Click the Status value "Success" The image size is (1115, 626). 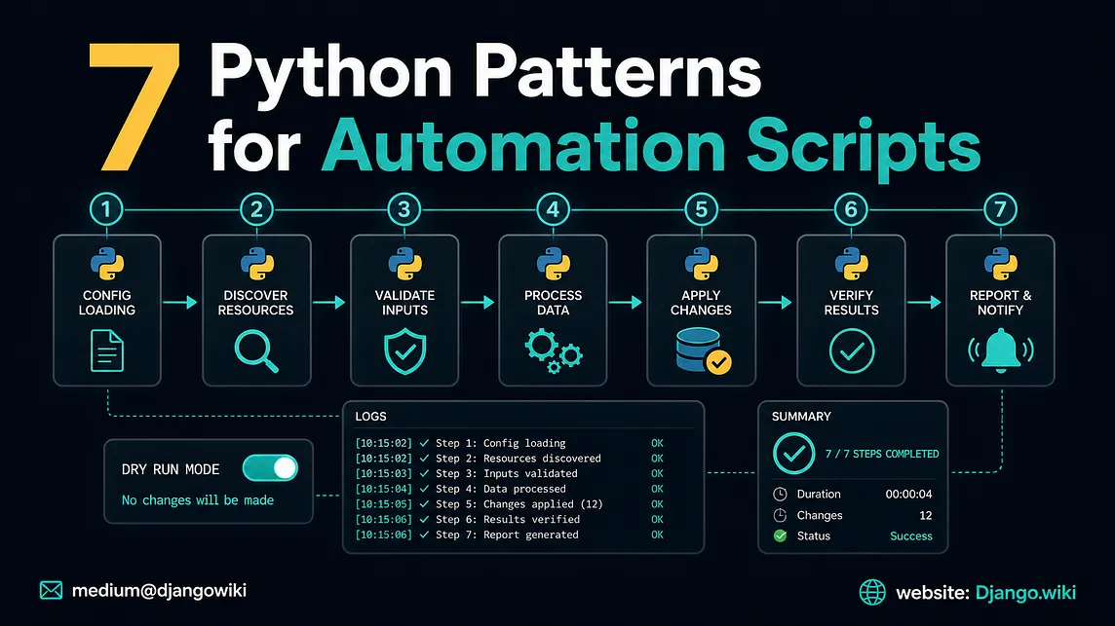pyautogui.click(x=911, y=535)
